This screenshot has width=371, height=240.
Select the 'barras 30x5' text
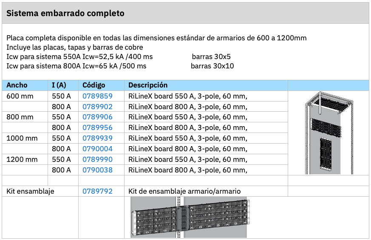coord(211,57)
